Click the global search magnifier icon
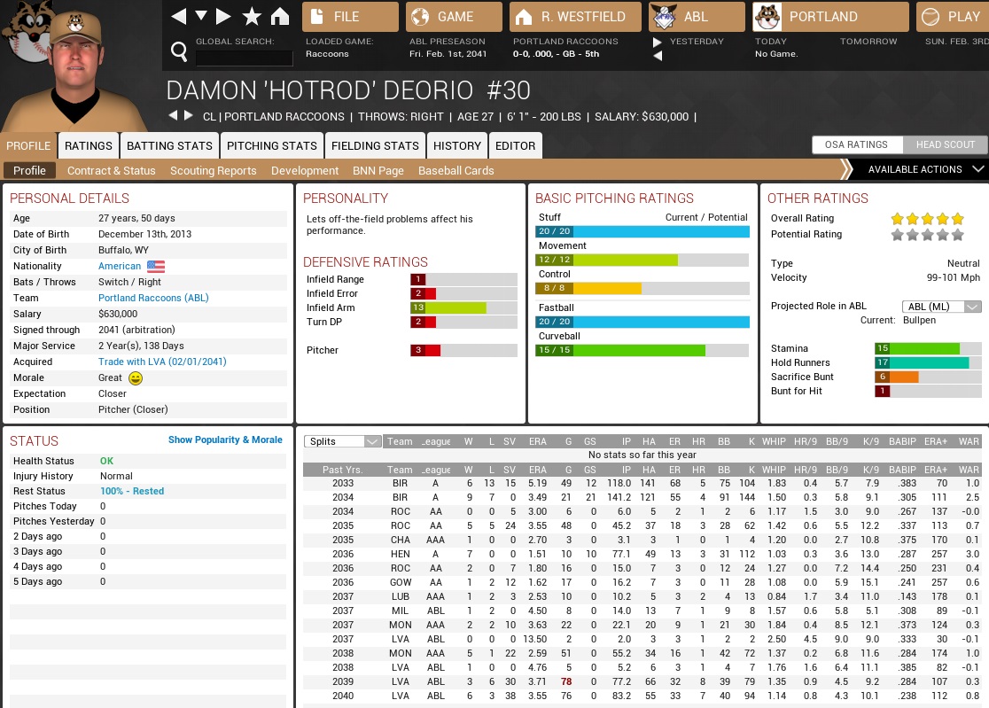This screenshot has height=708, width=989. point(179,52)
